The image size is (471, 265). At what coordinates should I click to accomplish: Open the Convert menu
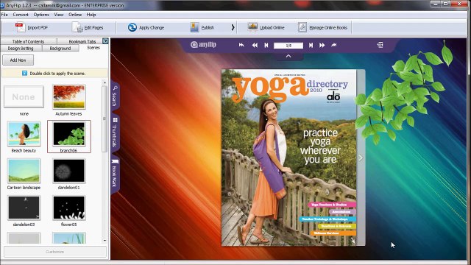(21, 15)
